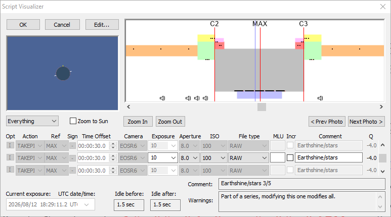Select the C2 contact marker on the timeline
This screenshot has height=217, width=391.
[x=214, y=24]
